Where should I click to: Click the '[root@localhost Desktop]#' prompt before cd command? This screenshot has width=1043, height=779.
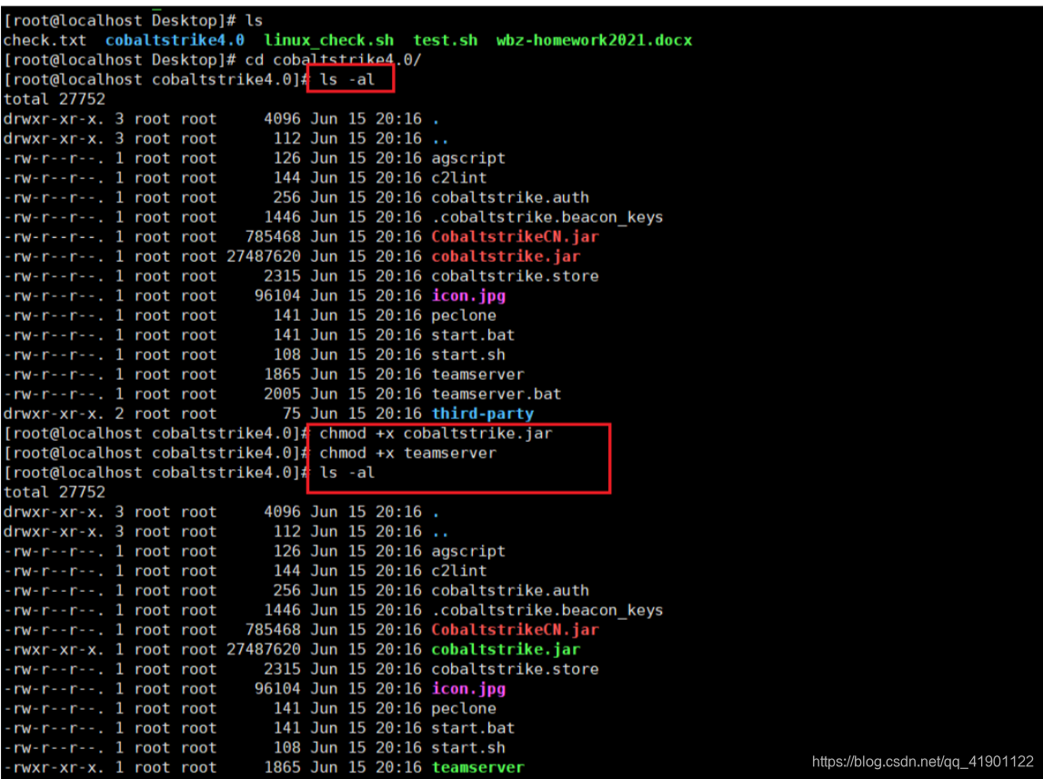(x=120, y=60)
